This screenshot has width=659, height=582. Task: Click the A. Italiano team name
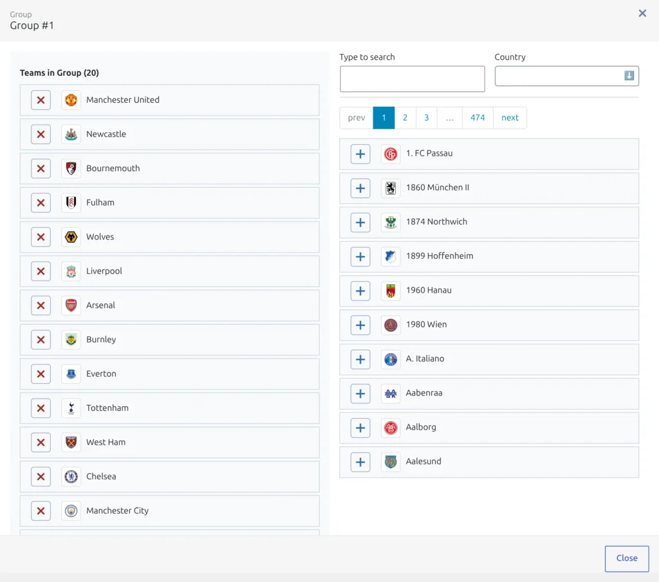coord(425,359)
